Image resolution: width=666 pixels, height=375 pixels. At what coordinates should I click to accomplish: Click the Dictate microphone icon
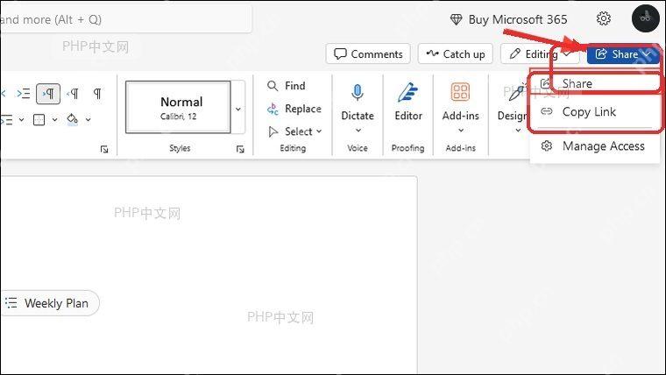pos(358,92)
